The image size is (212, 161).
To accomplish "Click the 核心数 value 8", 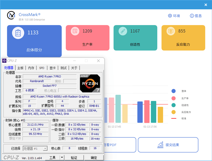I will point(69,148).
